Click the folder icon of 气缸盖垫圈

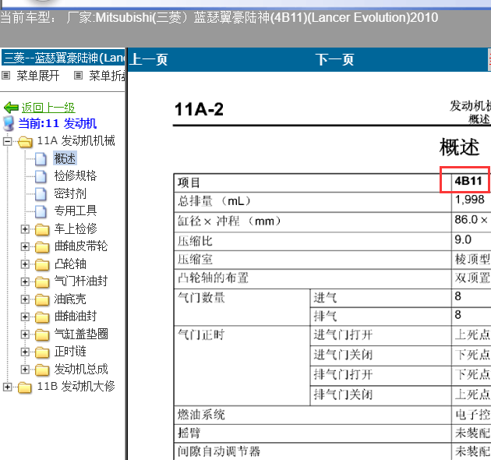click(x=42, y=334)
